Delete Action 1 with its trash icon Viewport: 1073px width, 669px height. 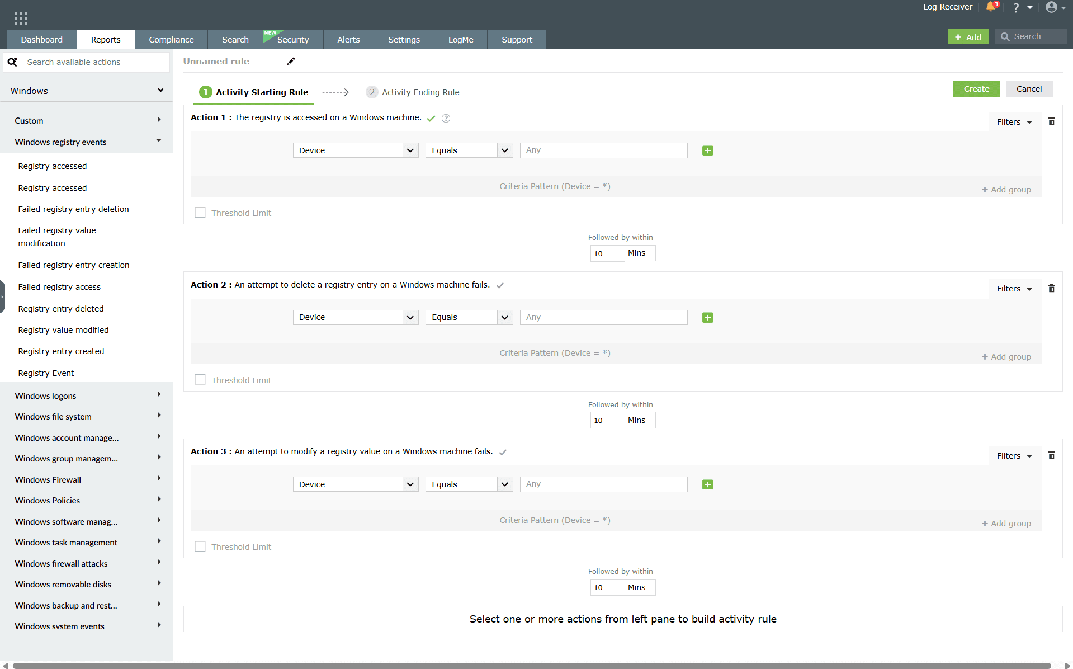pyautogui.click(x=1051, y=121)
